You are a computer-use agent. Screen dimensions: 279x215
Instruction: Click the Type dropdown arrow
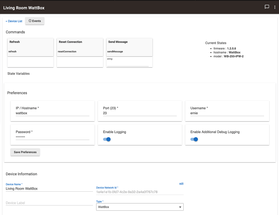180,207
